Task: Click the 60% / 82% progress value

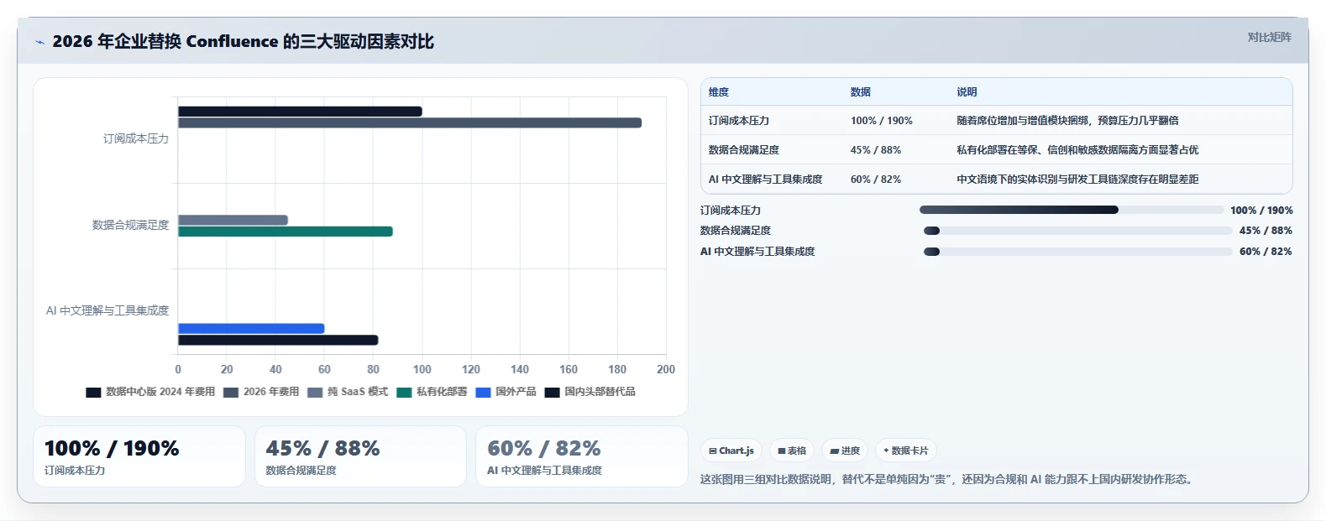Action: pyautogui.click(x=1266, y=252)
